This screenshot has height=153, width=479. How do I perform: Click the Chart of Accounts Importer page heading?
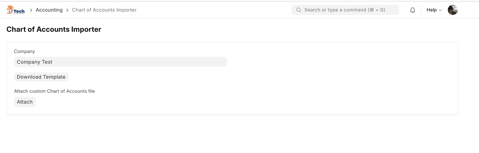click(54, 29)
